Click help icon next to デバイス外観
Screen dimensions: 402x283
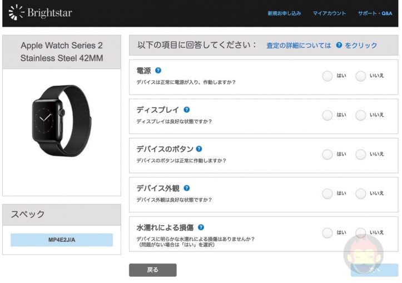(187, 188)
